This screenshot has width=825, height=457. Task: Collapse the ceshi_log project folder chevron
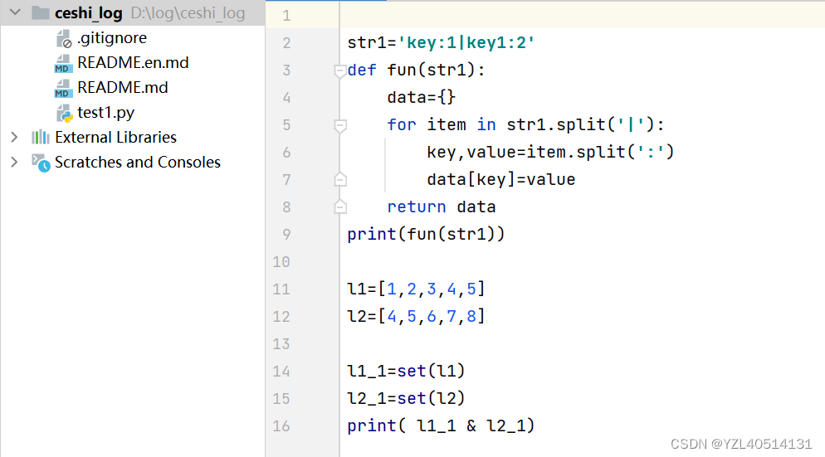coord(15,12)
